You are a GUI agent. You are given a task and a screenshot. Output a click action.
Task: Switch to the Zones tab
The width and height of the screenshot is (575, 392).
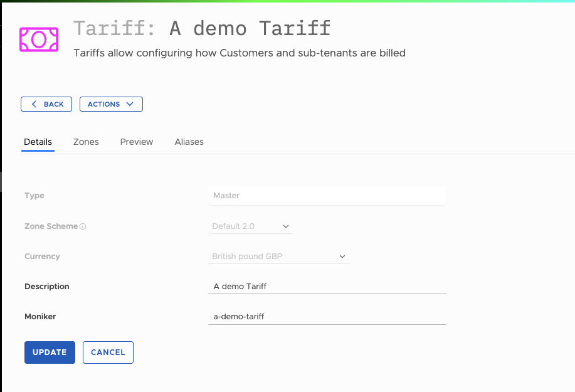tap(86, 142)
